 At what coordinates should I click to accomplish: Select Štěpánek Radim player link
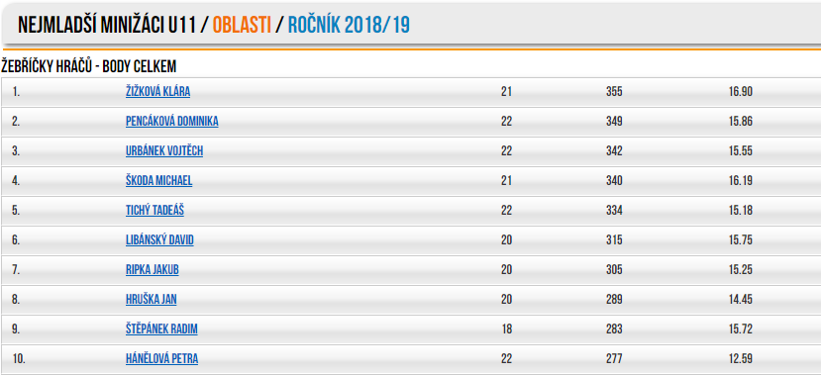pos(161,329)
